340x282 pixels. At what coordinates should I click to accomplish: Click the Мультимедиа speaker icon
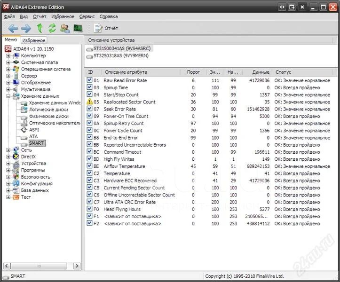coord(16,89)
